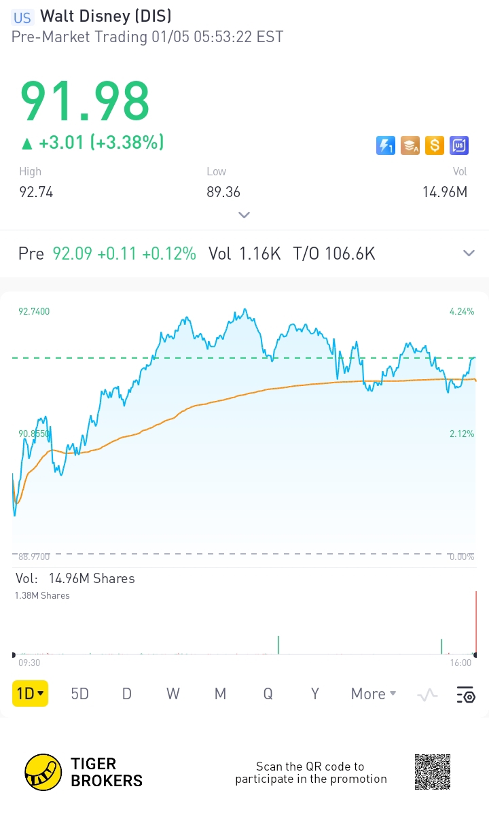Switch chart to the D daily tab
Screen dimensions: 489x827
(x=126, y=694)
